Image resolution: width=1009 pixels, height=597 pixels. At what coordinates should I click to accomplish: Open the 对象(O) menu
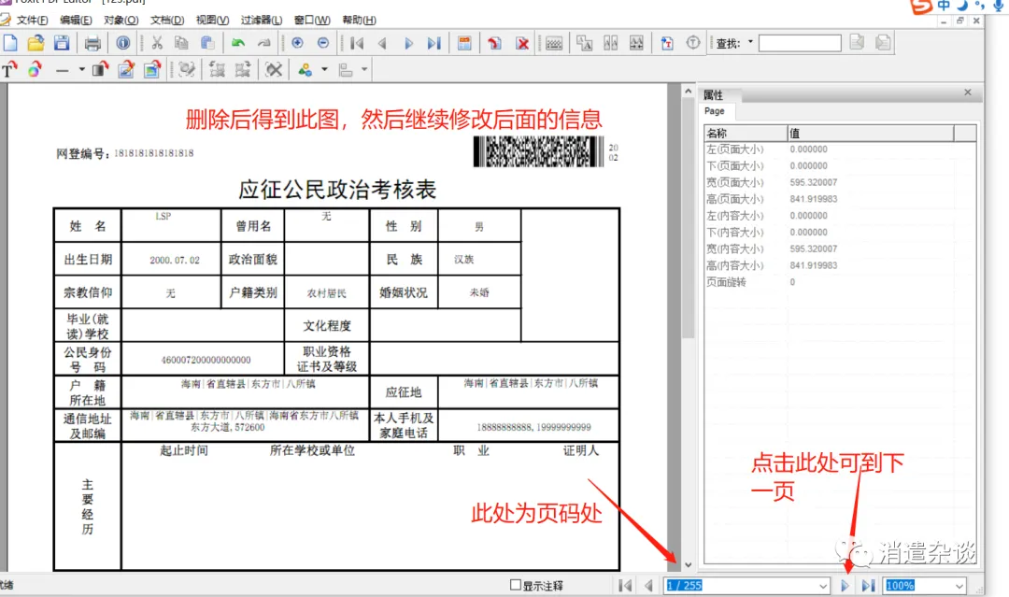click(x=121, y=20)
